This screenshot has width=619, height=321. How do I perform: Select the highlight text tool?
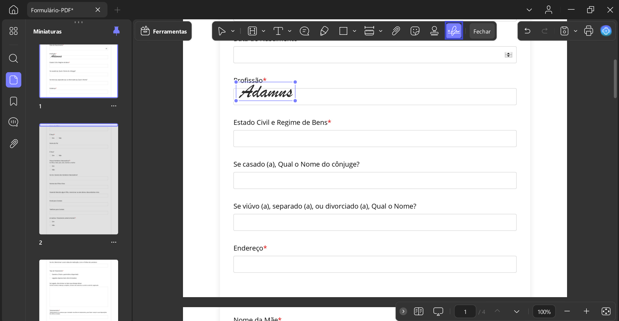click(x=252, y=31)
